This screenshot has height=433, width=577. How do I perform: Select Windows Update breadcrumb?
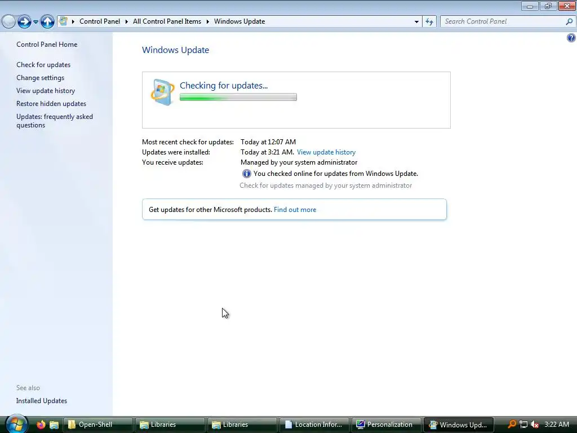click(239, 21)
